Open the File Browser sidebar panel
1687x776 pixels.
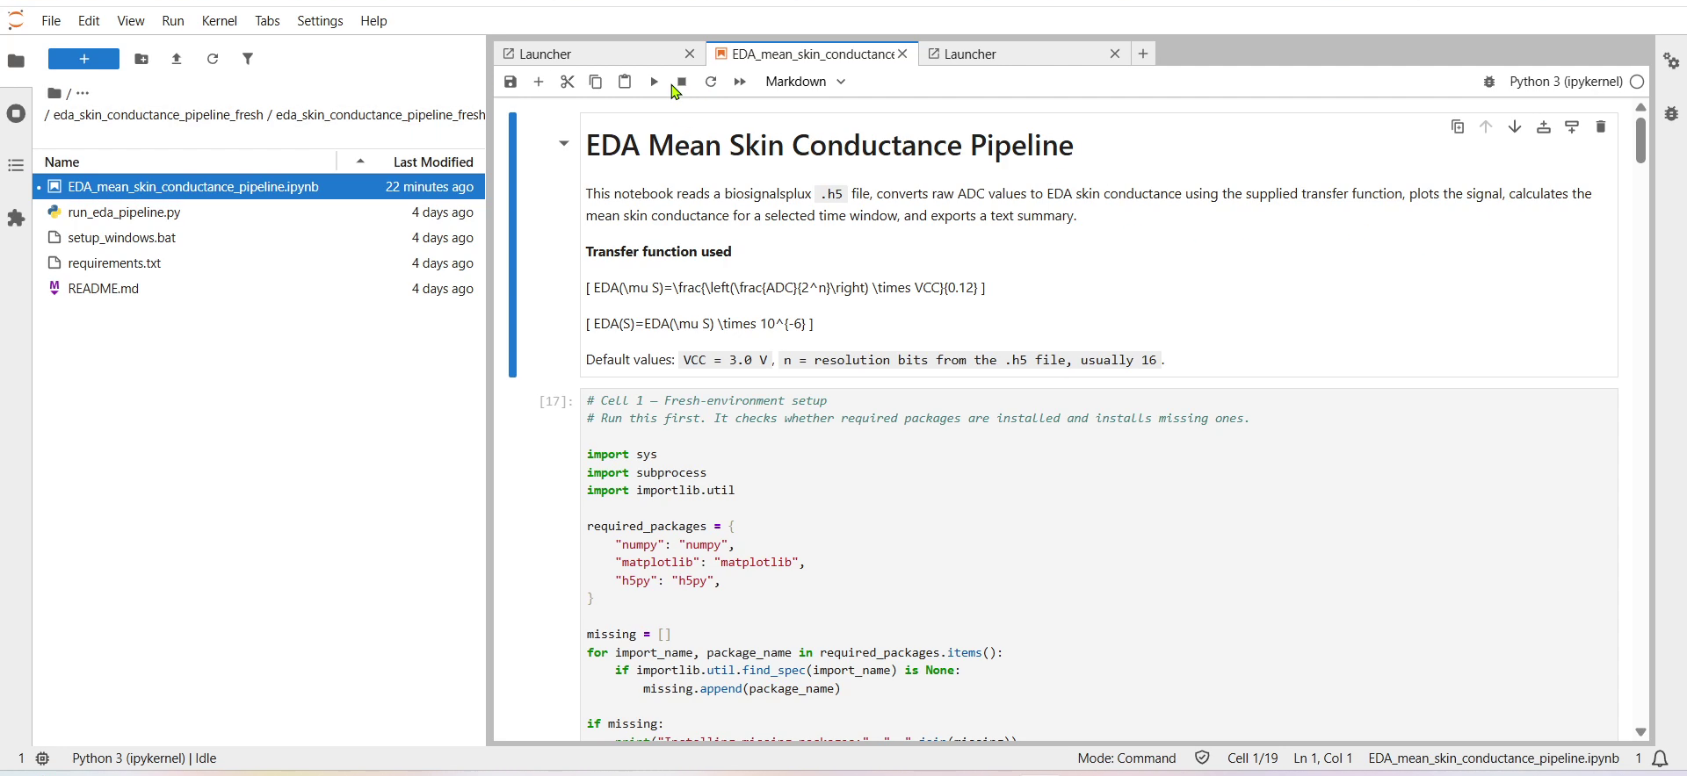pos(16,61)
